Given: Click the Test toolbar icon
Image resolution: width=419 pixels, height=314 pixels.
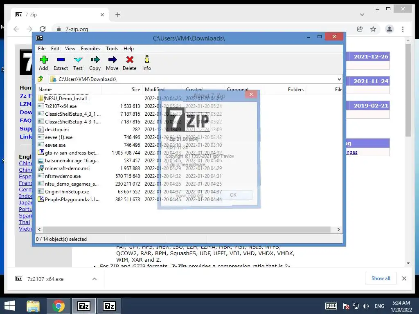Looking at the screenshot, I should coord(78,60).
